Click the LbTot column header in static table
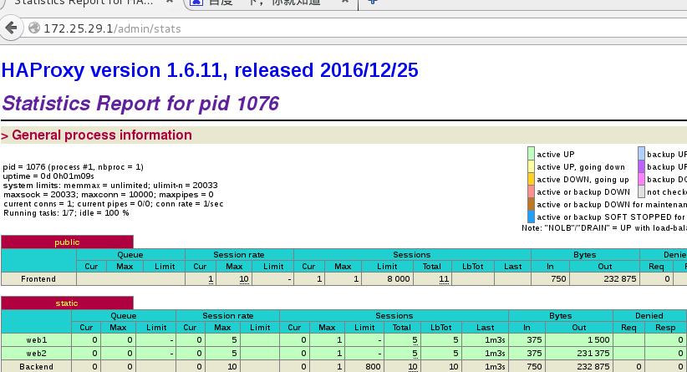Image resolution: width=687 pixels, height=372 pixels. pos(440,328)
